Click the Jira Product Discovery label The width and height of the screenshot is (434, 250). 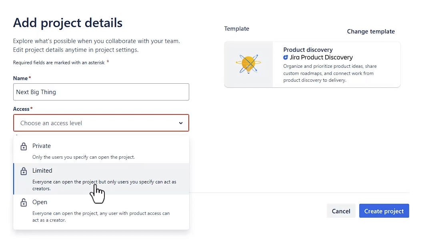(321, 57)
